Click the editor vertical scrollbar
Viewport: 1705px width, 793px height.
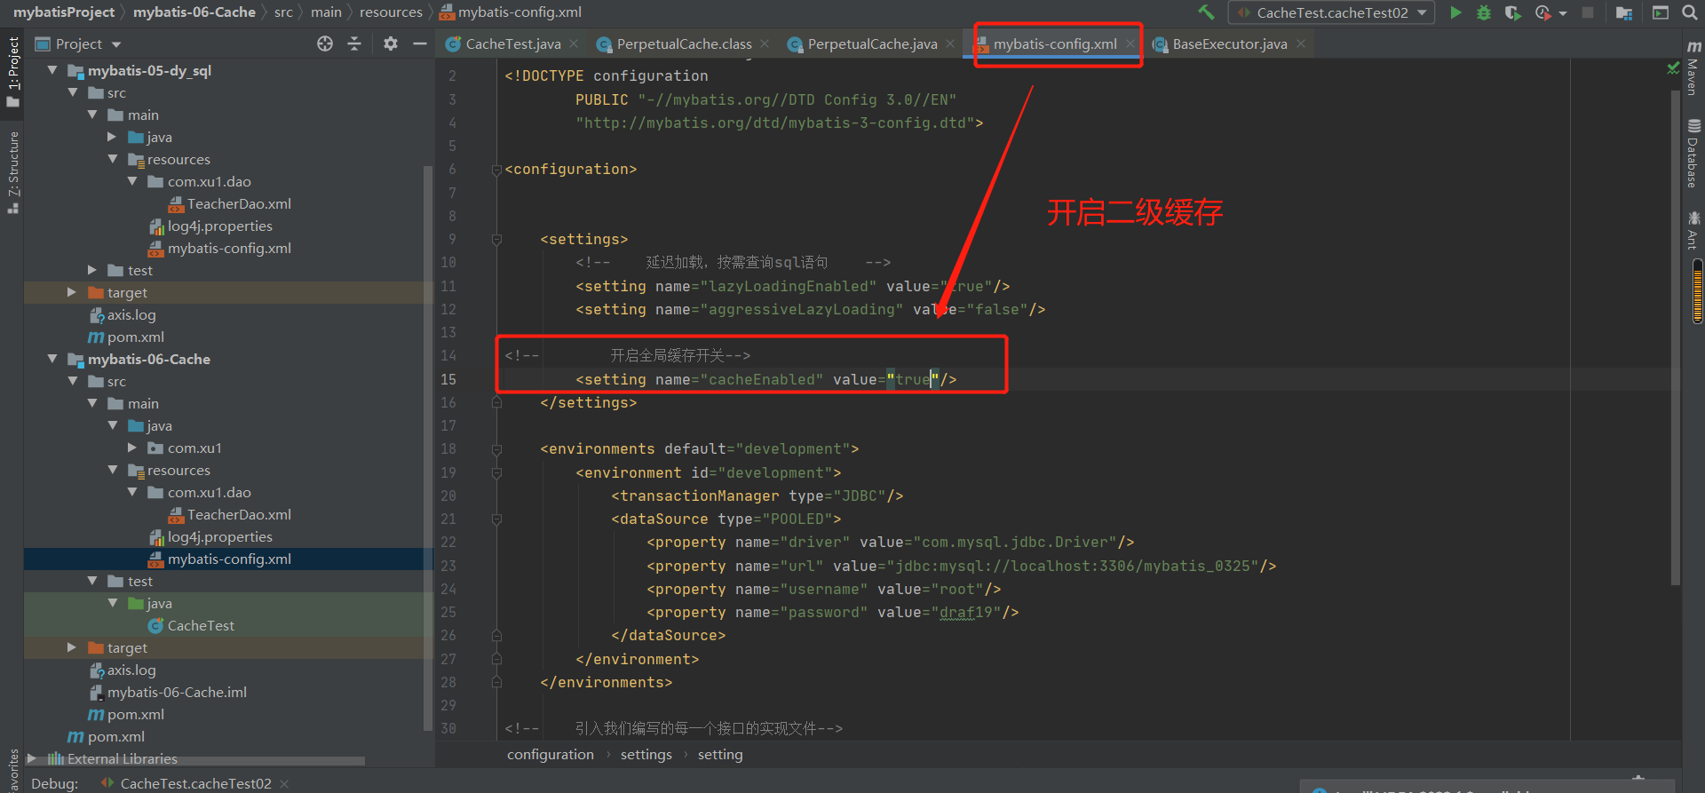[x=1675, y=337]
